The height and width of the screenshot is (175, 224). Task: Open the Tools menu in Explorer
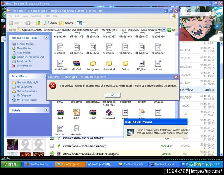pyautogui.click(x=47, y=16)
